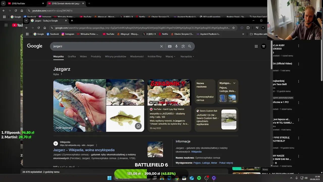Expand the Występowanie card chevron
Viewport: 323px width, 182px height.
(234, 83)
